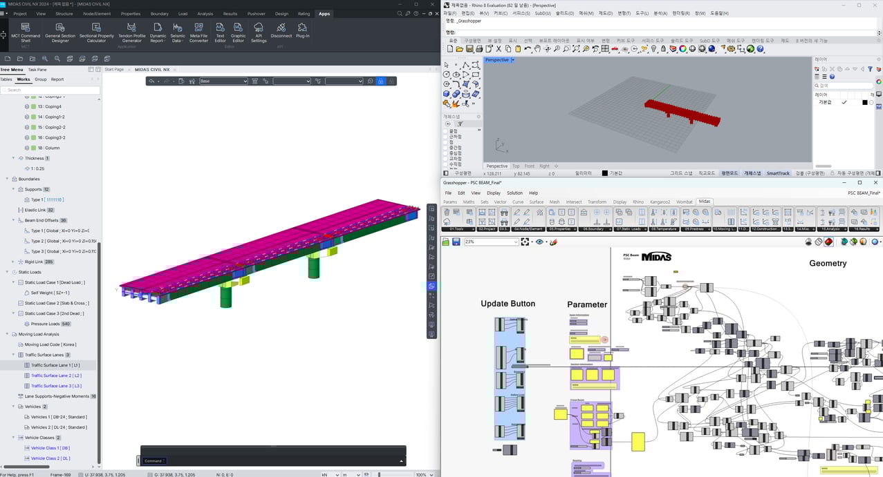883x477 pixels.
Task: Open the Boundary menu in MIDAS
Action: 159,13
